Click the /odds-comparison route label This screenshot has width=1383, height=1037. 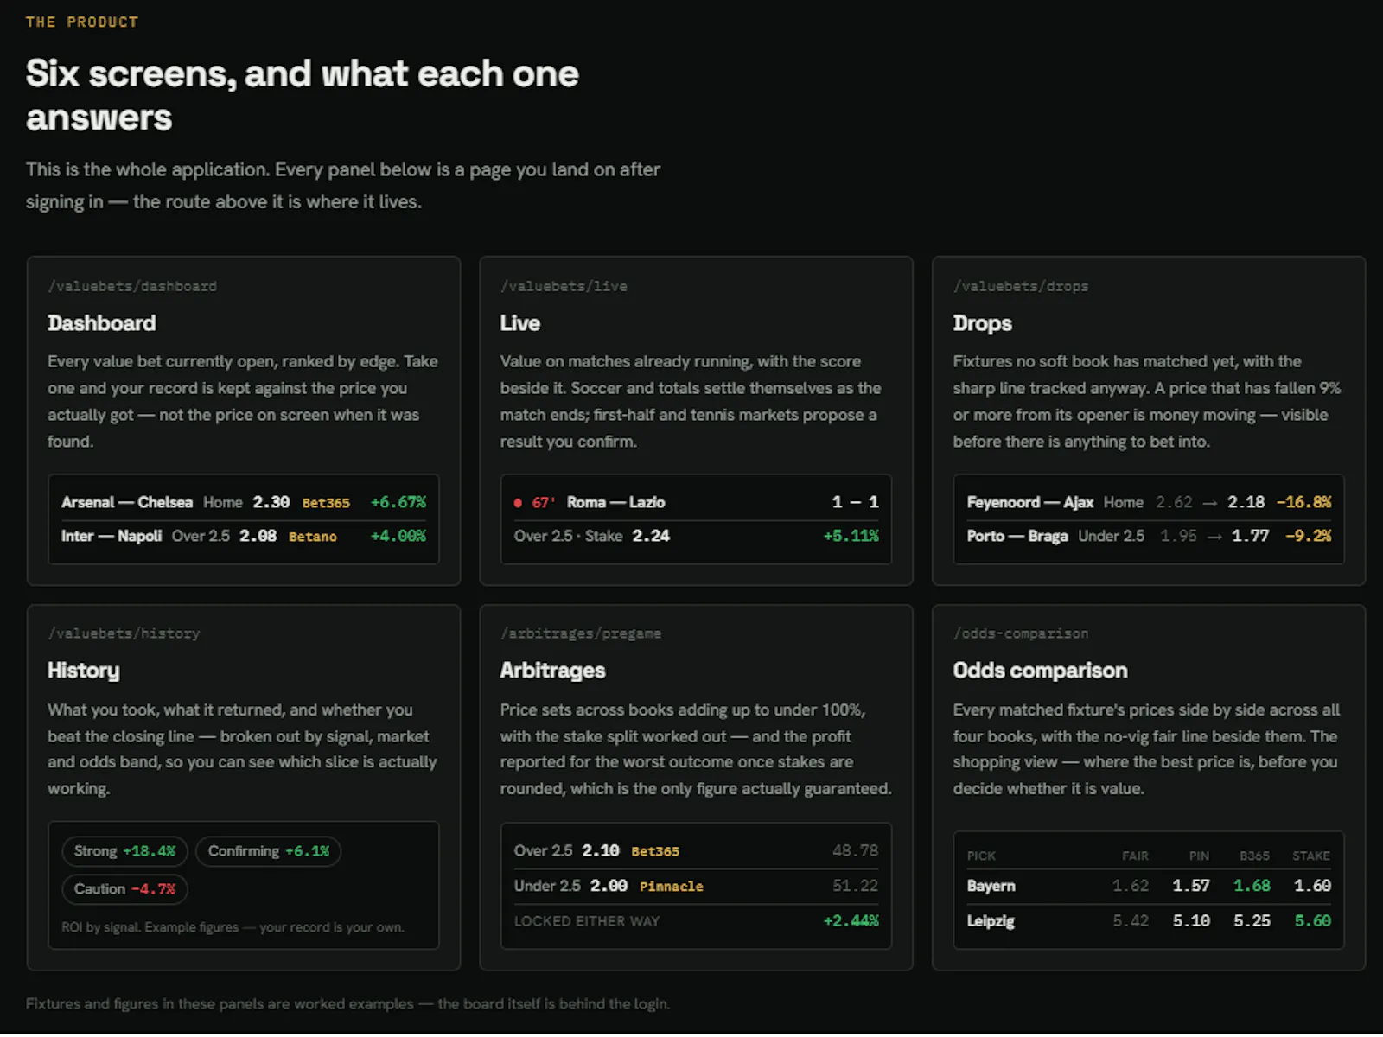[1021, 633]
